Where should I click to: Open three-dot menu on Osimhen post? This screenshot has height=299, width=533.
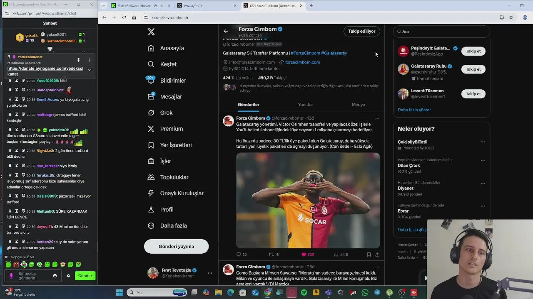(377, 118)
